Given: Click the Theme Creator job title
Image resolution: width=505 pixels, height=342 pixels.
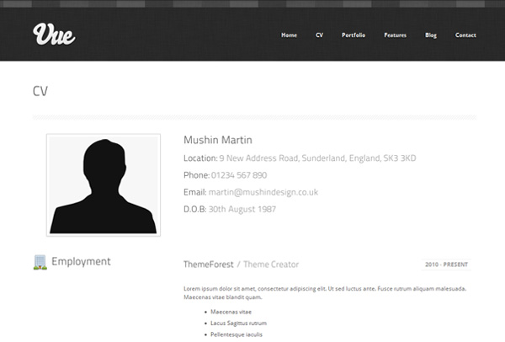Looking at the screenshot, I should (271, 265).
